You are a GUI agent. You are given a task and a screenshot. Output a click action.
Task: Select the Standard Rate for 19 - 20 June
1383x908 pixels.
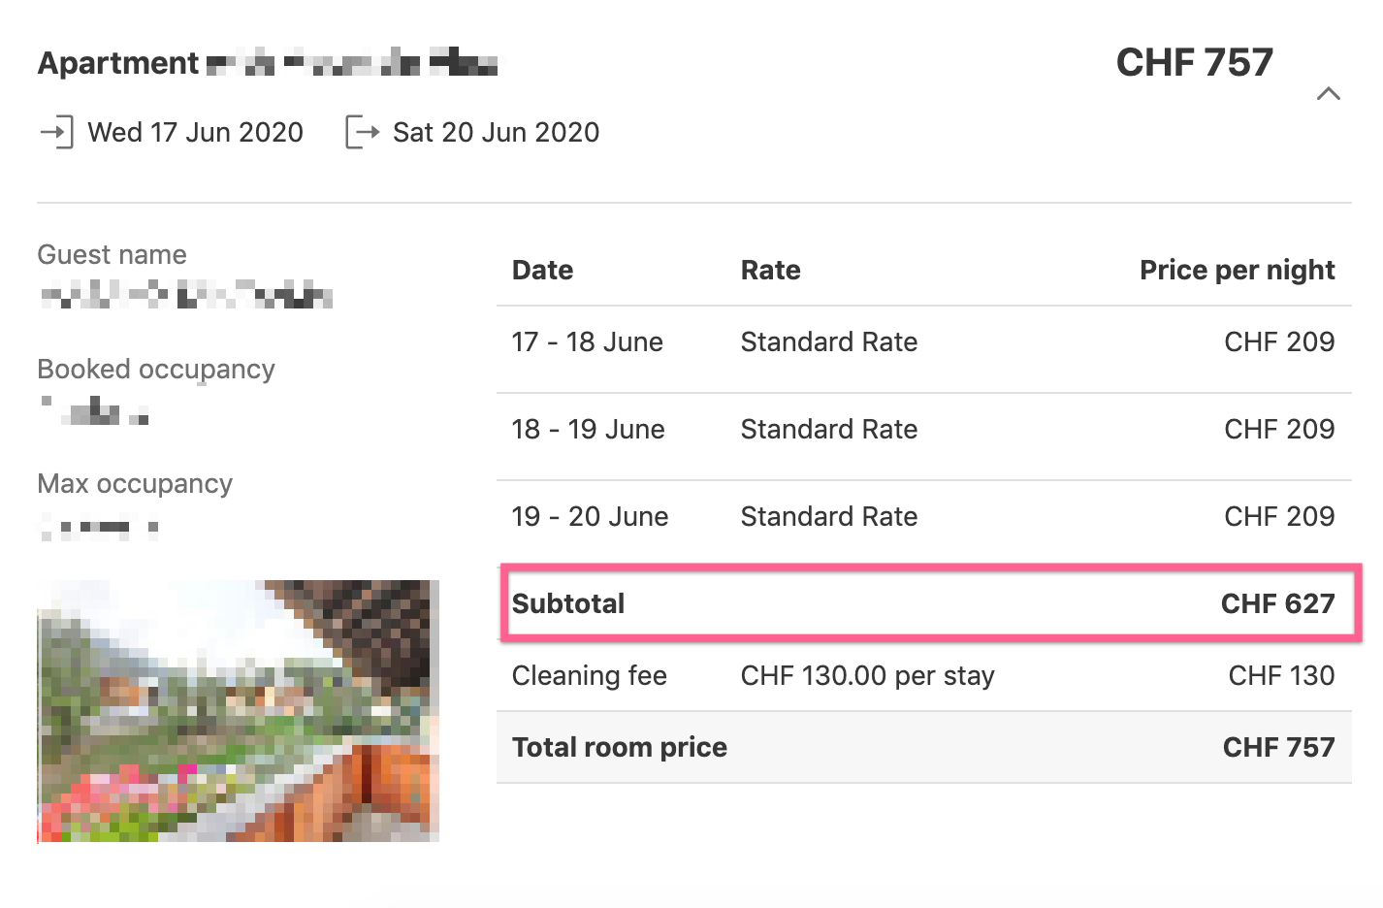pyautogui.click(x=828, y=516)
